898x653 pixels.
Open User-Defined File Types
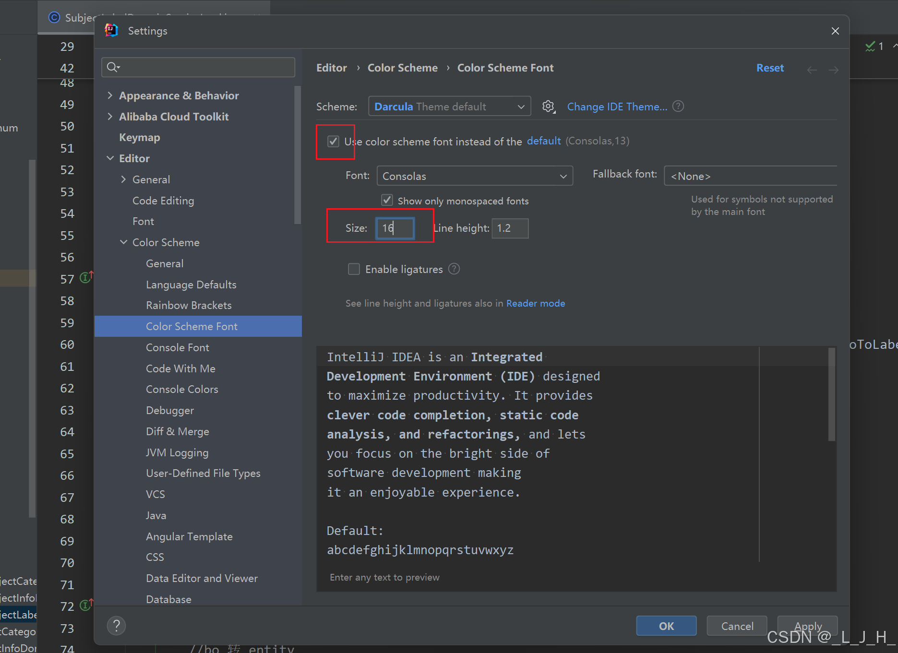(203, 473)
